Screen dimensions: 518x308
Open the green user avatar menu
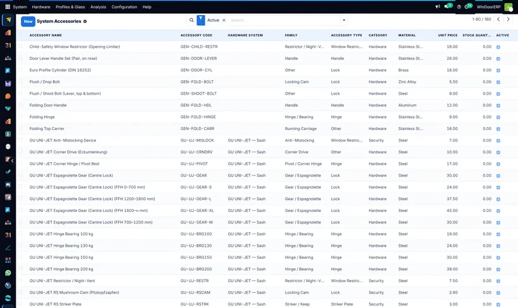509,7
